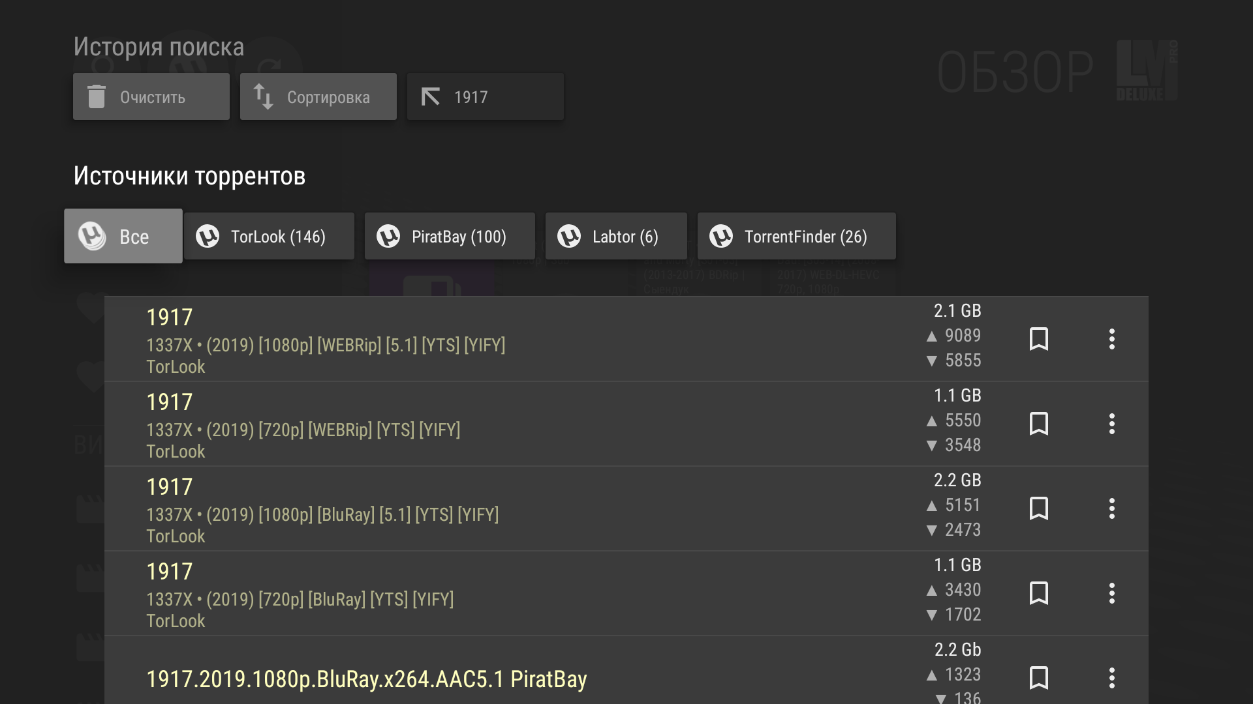Click the История поиска heading

tap(159, 47)
